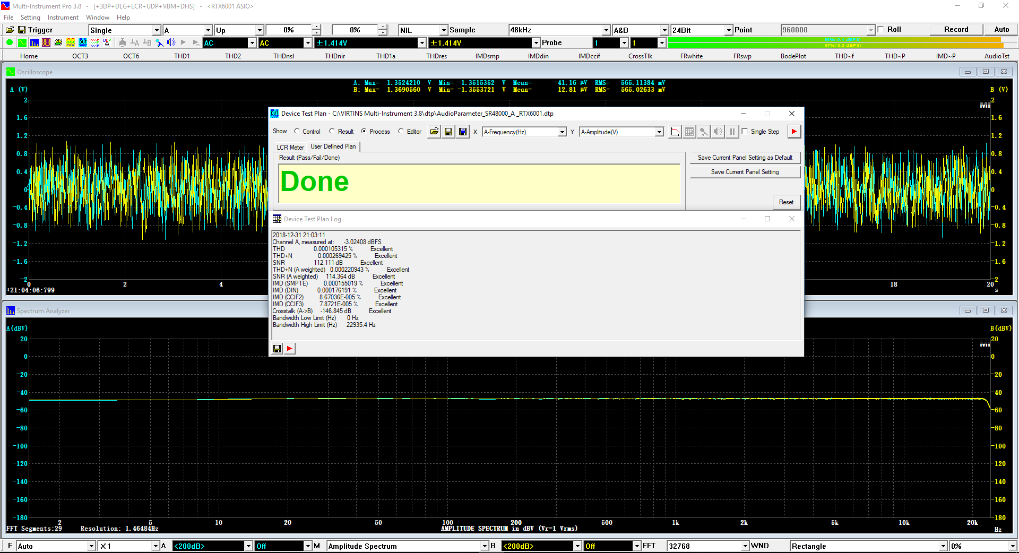Open the Spectrum Analyzer icon in the toolbar
1019x553 pixels.
(x=34, y=42)
